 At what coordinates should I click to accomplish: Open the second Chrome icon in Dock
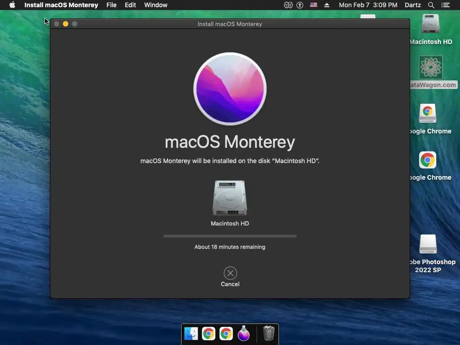click(226, 334)
